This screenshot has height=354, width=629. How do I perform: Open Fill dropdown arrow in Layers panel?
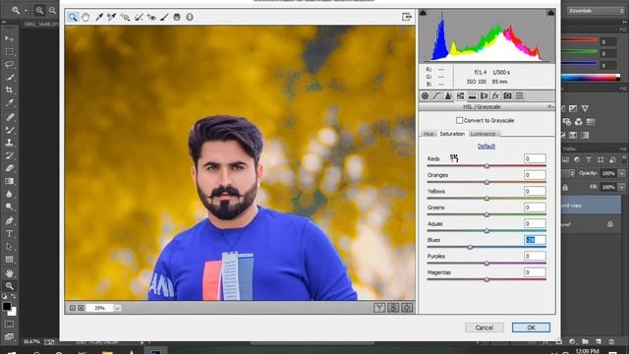pyautogui.click(x=621, y=187)
